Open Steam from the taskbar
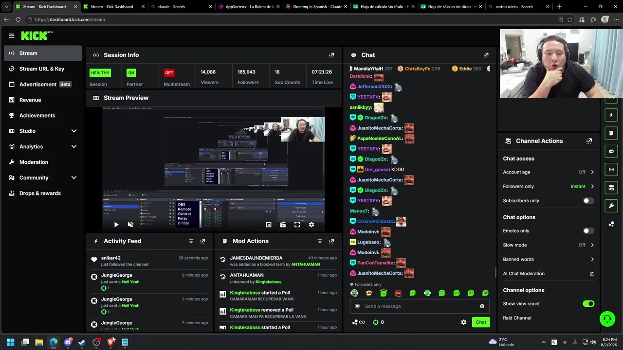The height and width of the screenshot is (350, 623). tap(82, 342)
